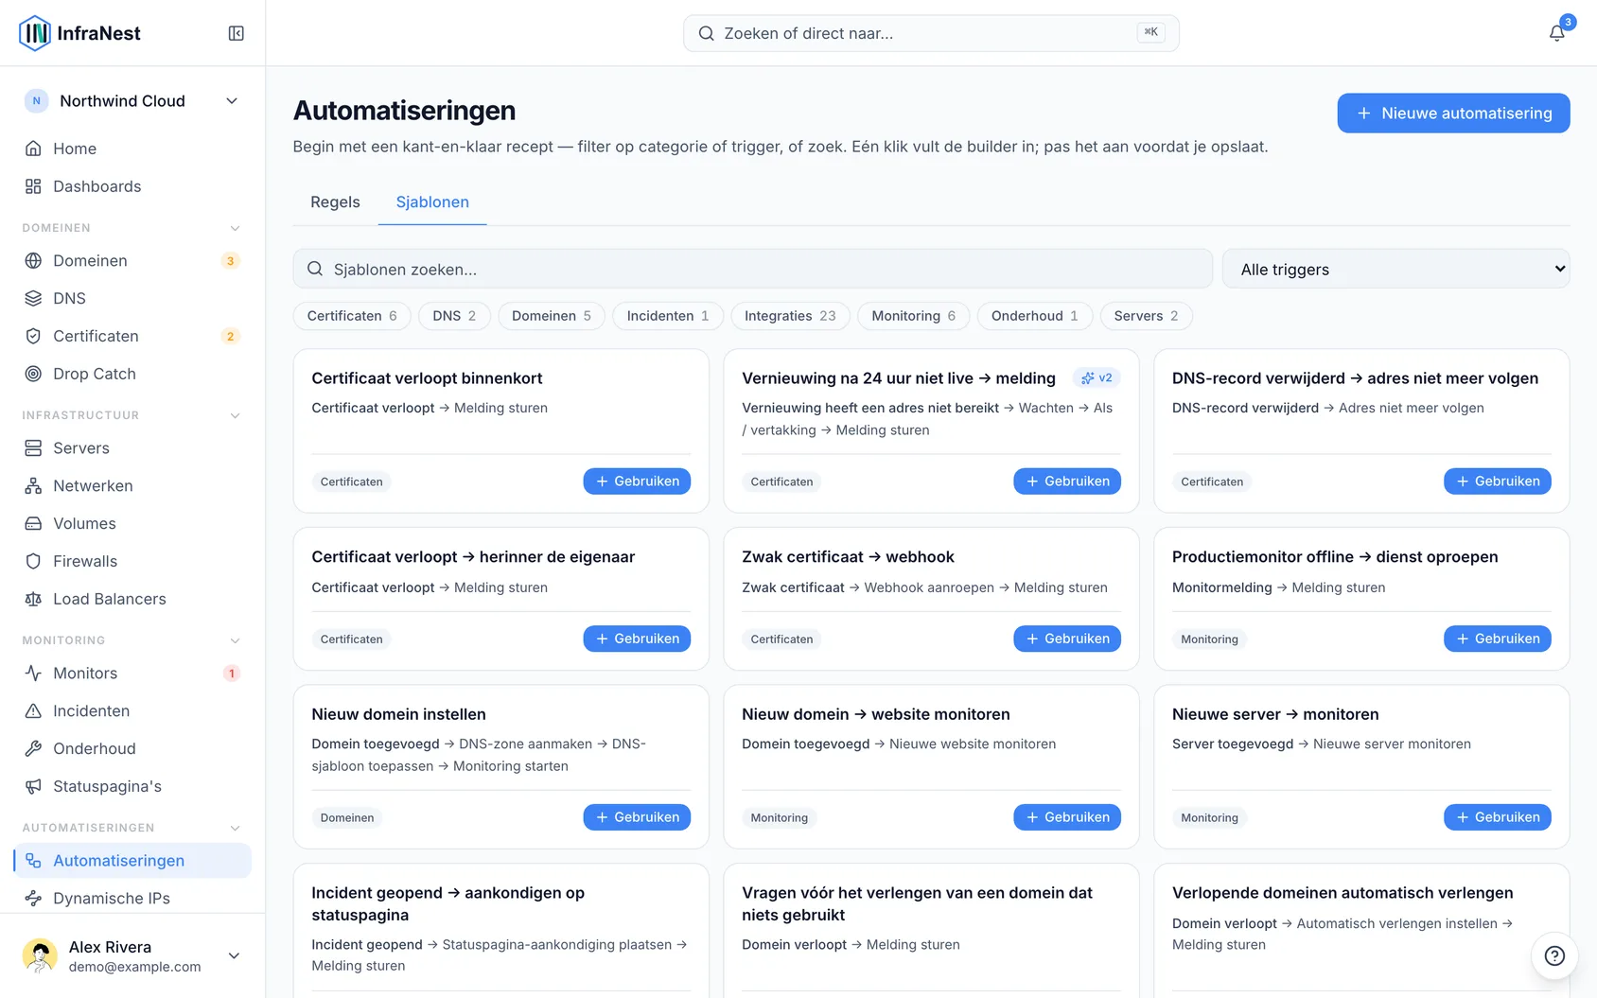This screenshot has height=998, width=1597.
Task: Open Onderhoud wrench item
Action: [132, 748]
